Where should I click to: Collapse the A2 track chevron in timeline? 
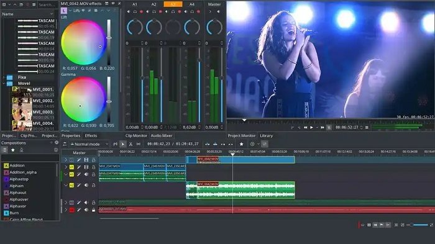point(66,185)
